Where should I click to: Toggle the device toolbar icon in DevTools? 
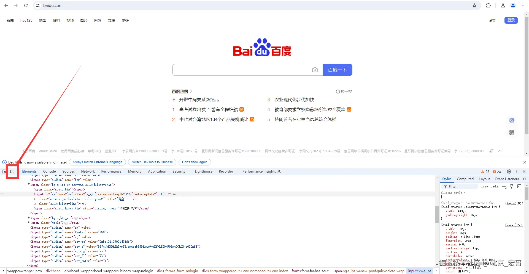click(x=12, y=171)
